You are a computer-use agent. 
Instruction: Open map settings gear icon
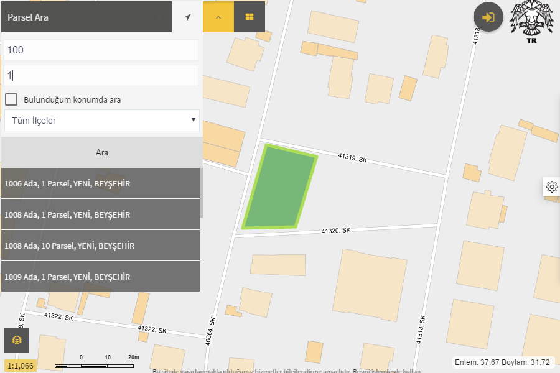click(551, 186)
